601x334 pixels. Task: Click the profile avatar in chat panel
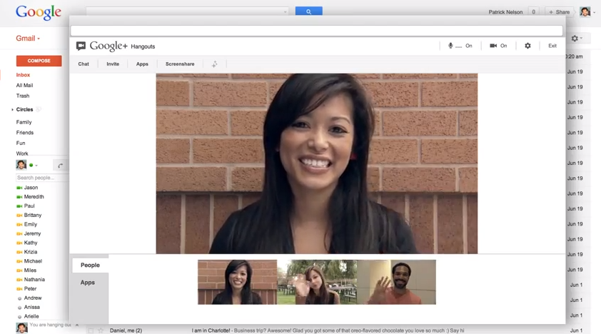point(21,165)
